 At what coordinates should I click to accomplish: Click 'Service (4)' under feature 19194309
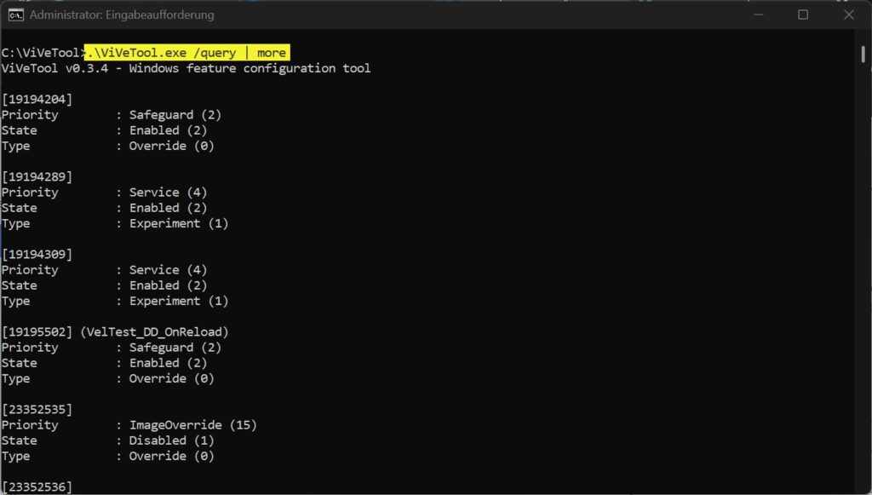[168, 270]
